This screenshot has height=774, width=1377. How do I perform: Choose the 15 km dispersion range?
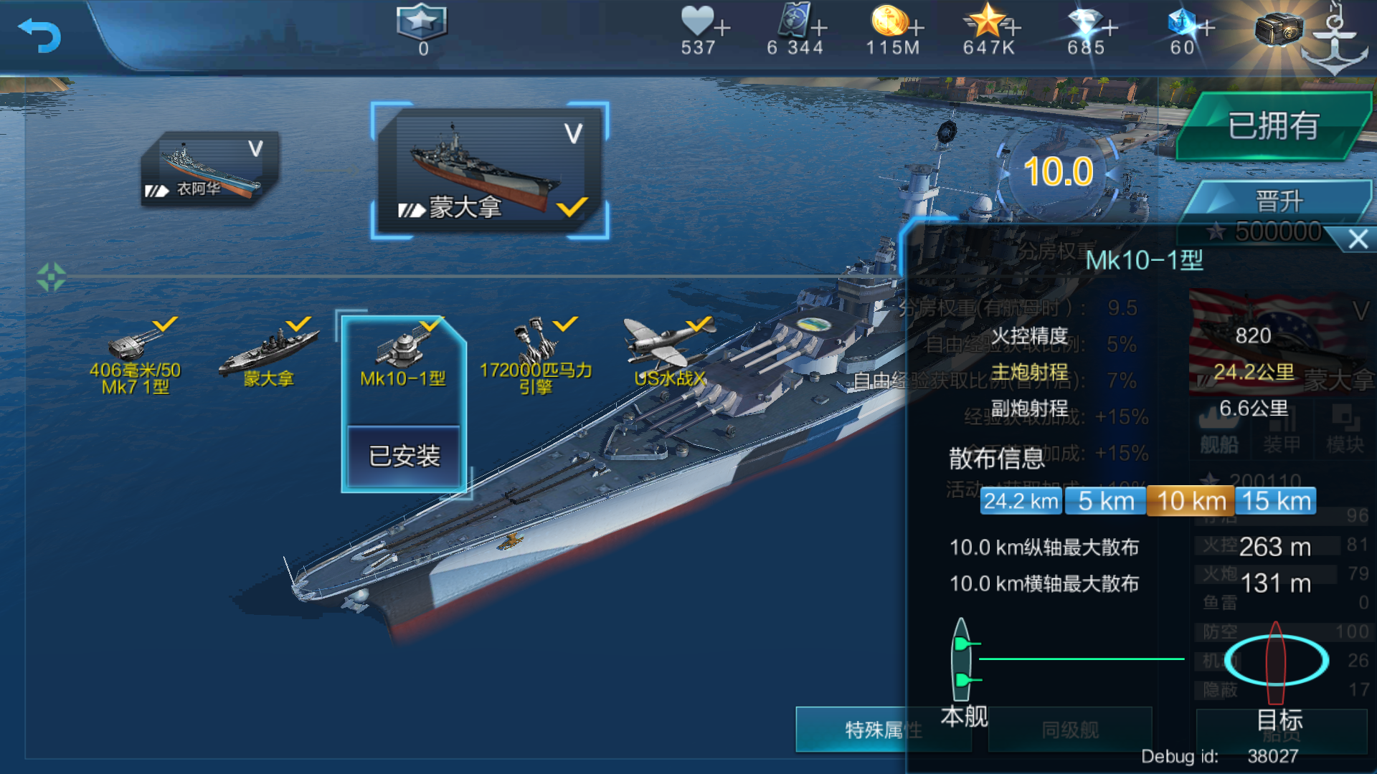[x=1276, y=501]
